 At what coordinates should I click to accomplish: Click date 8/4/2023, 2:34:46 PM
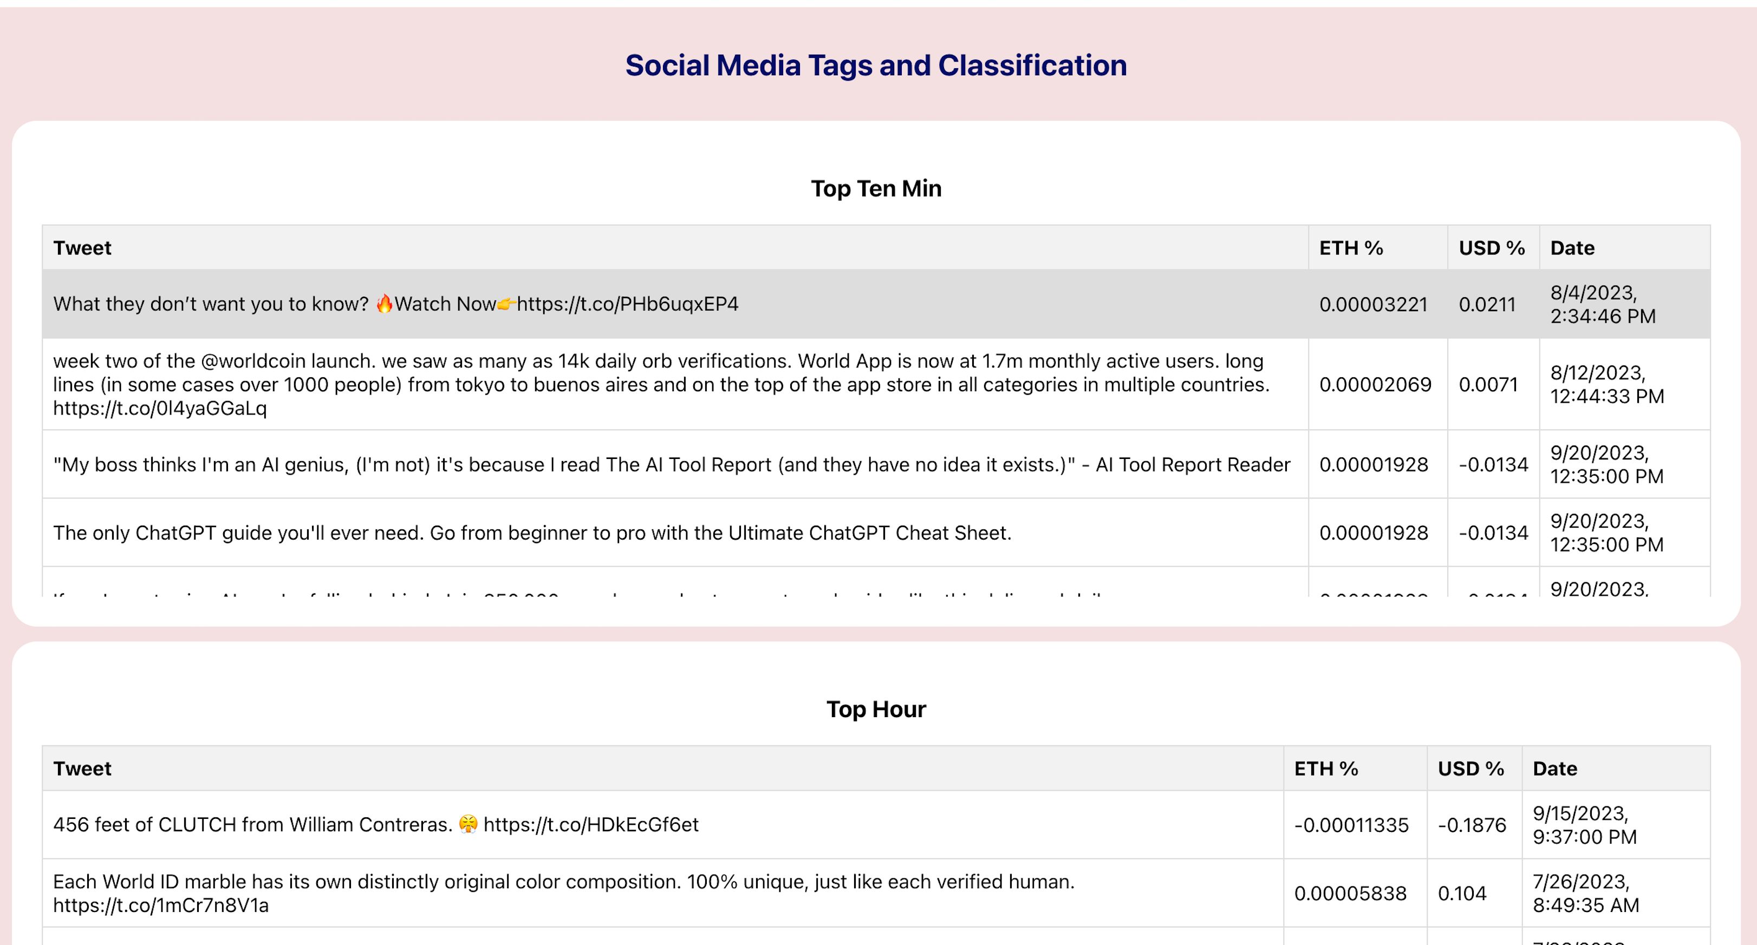point(1603,304)
